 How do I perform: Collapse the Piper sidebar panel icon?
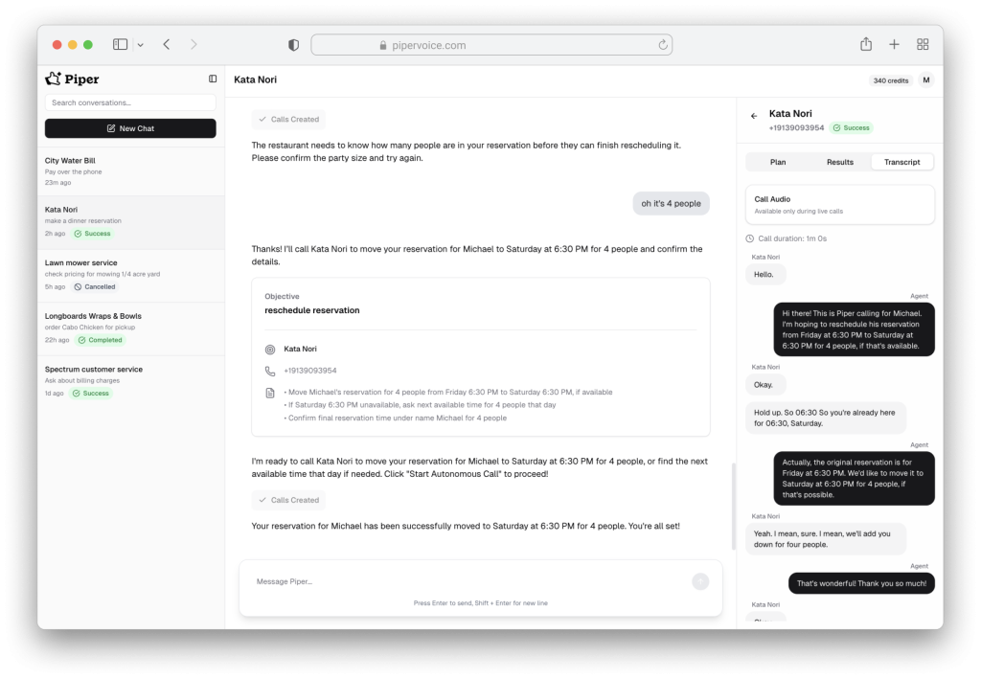[213, 79]
